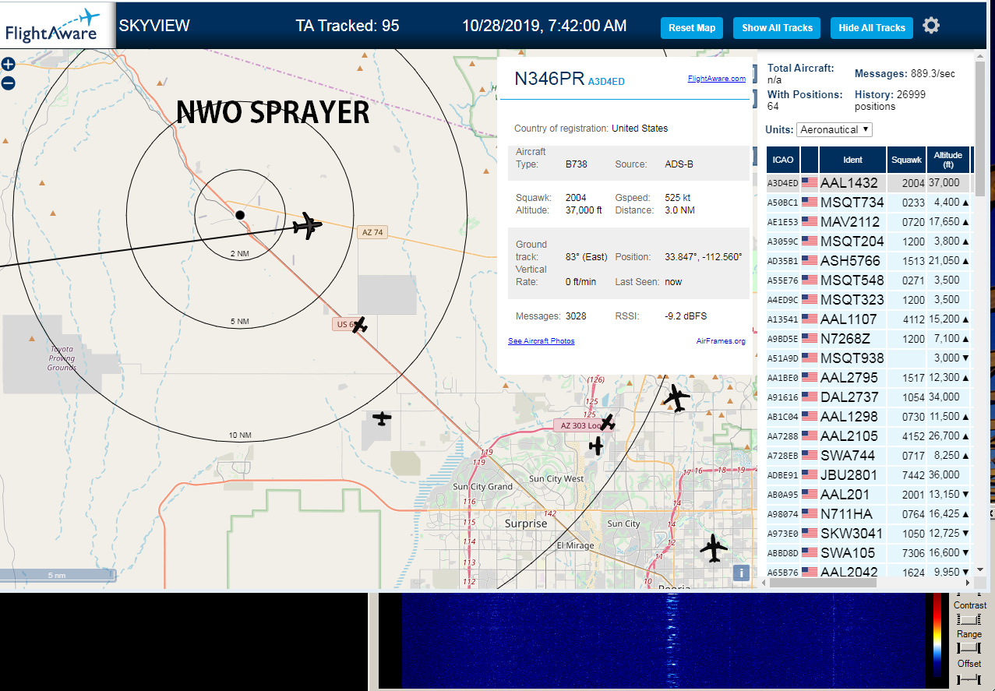Select the DAL2737 aircraft row

pyautogui.click(x=870, y=397)
